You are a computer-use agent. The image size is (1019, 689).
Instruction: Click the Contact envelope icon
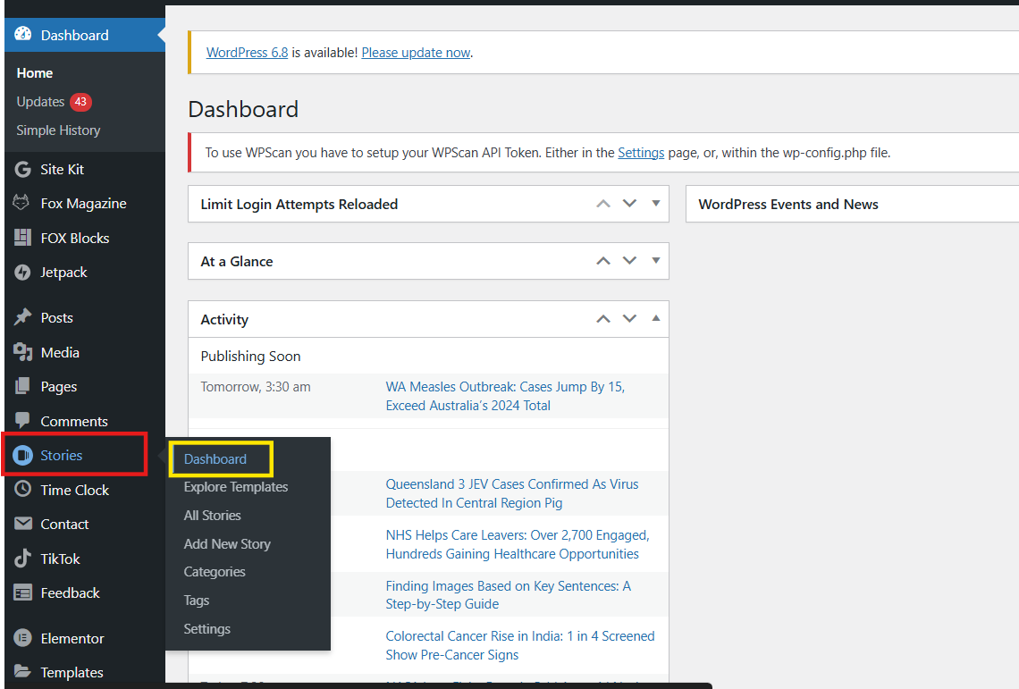pyautogui.click(x=22, y=524)
